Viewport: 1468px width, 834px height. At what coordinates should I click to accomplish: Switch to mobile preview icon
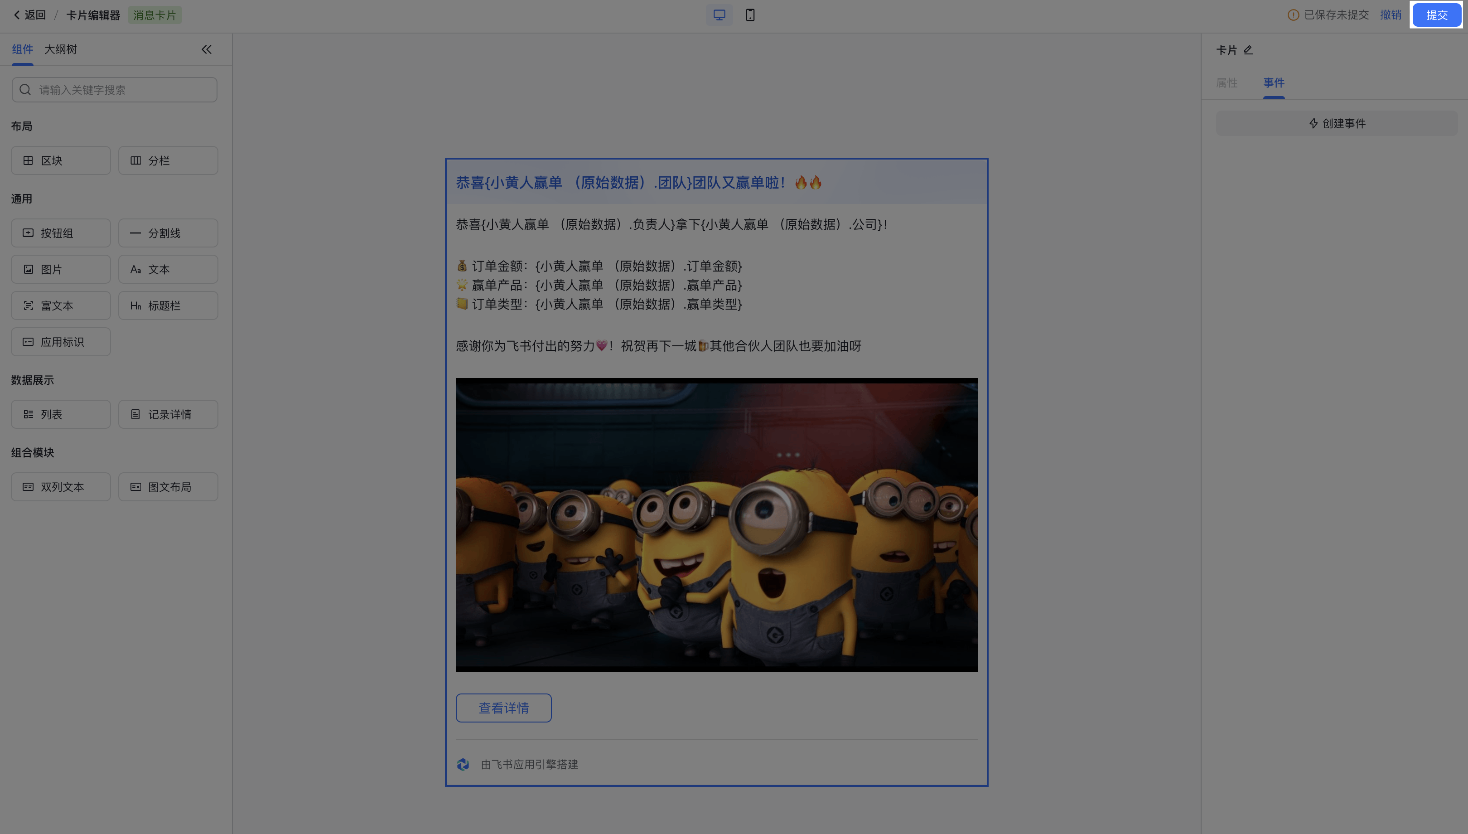coord(750,15)
